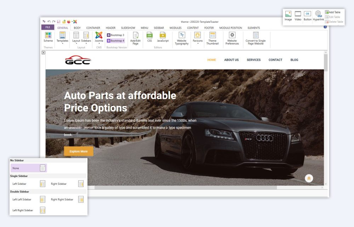
Task: Click the Explore More button
Action: point(79,151)
